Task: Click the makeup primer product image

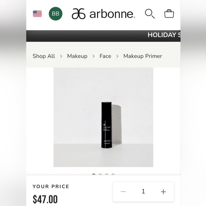Action: coord(103,117)
